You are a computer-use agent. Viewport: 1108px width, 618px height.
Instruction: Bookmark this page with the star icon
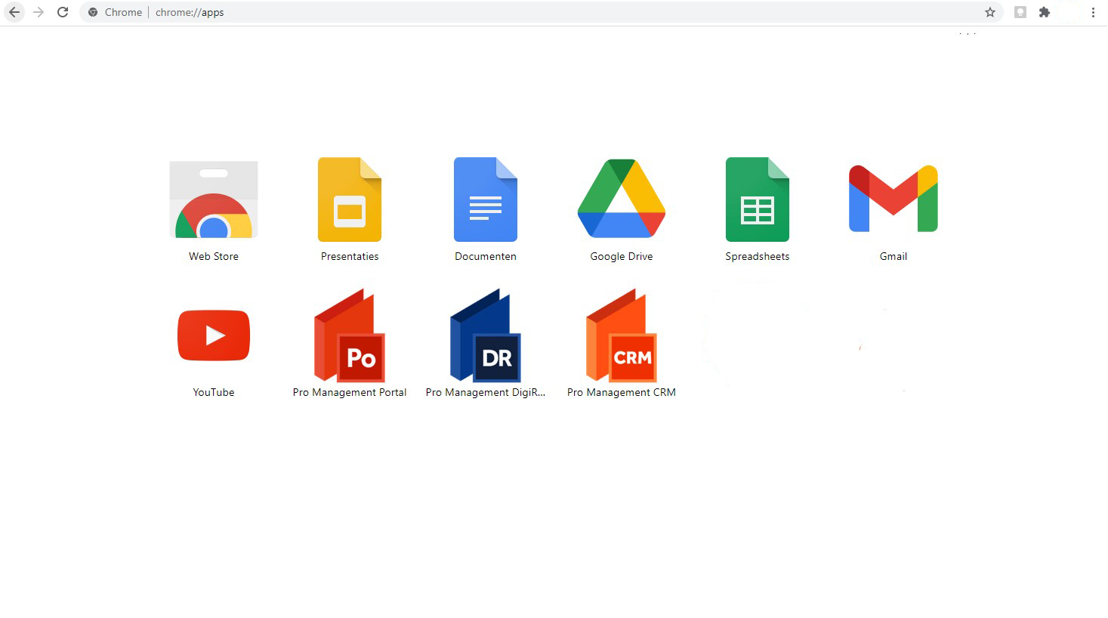click(x=990, y=12)
